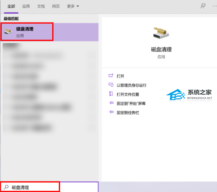Expand the 更多 dropdown
The width and height of the screenshot is (217, 192).
(73, 6)
